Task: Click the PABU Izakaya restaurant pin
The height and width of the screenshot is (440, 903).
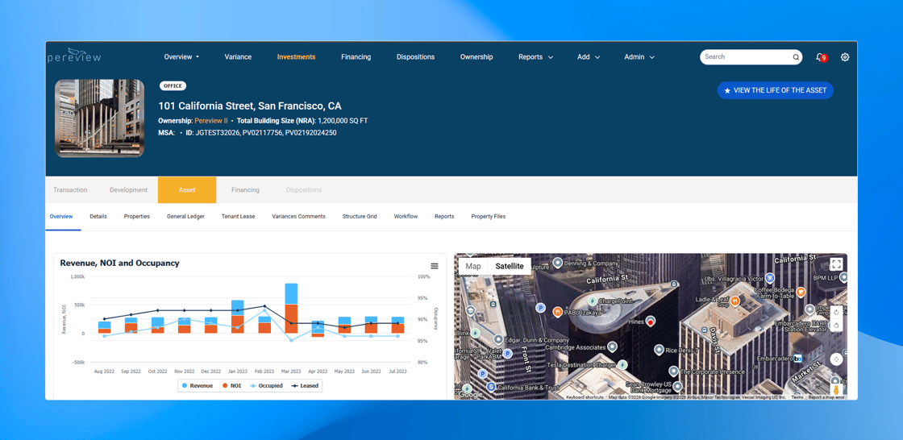Action: (x=557, y=312)
